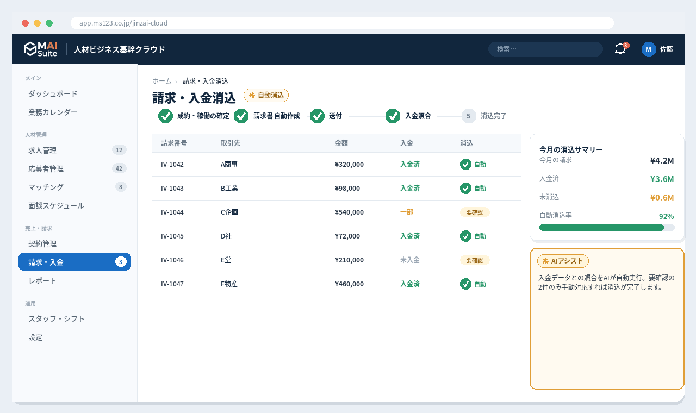The width and height of the screenshot is (696, 413).
Task: Select invoice number IV-1047
Action: (172, 284)
